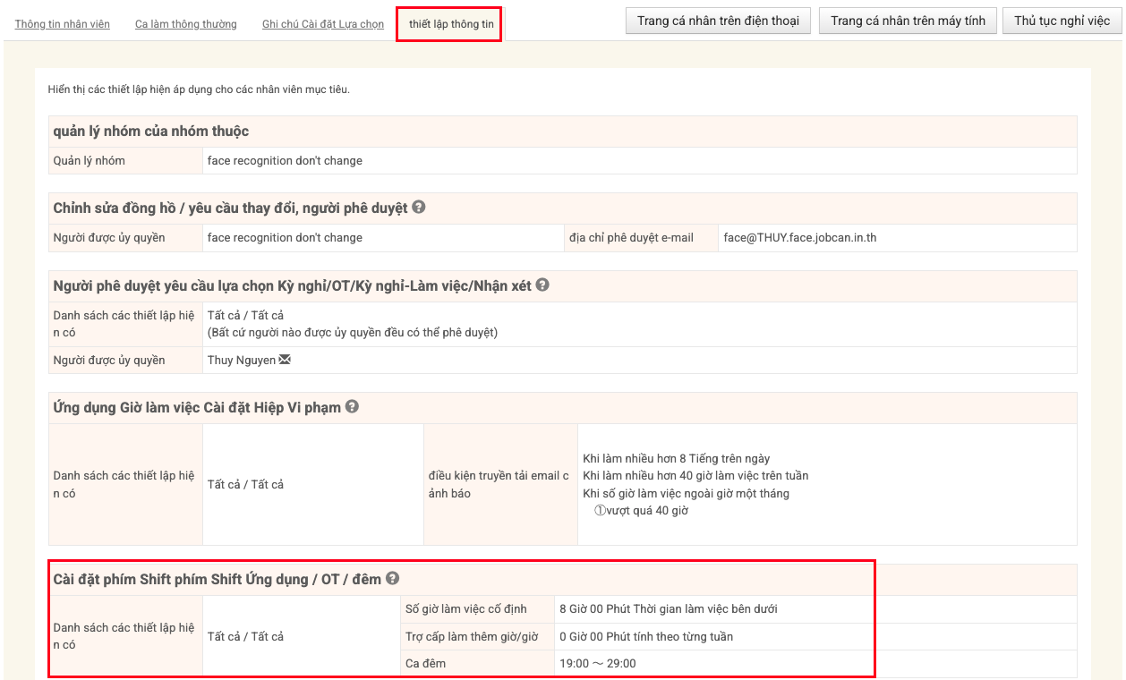Open help icon beside Chỉnh sửa đồng hồ heading
The width and height of the screenshot is (1126, 680).
[x=419, y=208]
